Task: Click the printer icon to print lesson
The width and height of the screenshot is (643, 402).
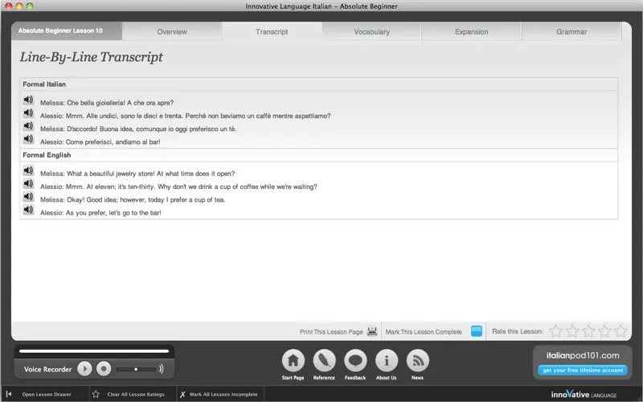Action: [372, 331]
